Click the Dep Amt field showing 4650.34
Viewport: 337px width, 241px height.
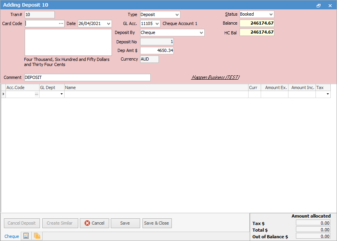pos(157,50)
